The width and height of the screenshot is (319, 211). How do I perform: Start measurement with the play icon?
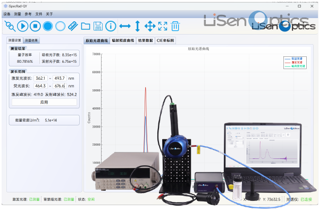(22, 26)
